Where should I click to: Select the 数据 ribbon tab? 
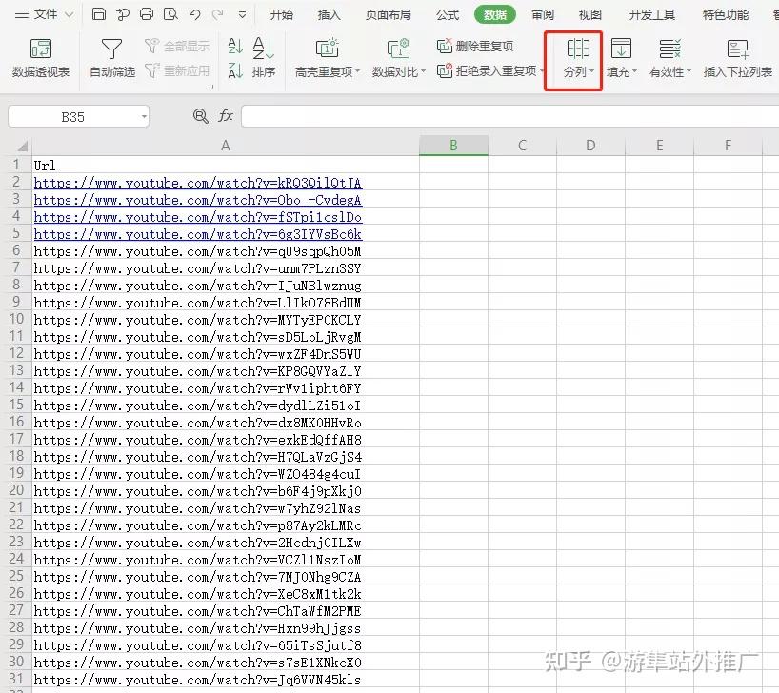pyautogui.click(x=495, y=14)
